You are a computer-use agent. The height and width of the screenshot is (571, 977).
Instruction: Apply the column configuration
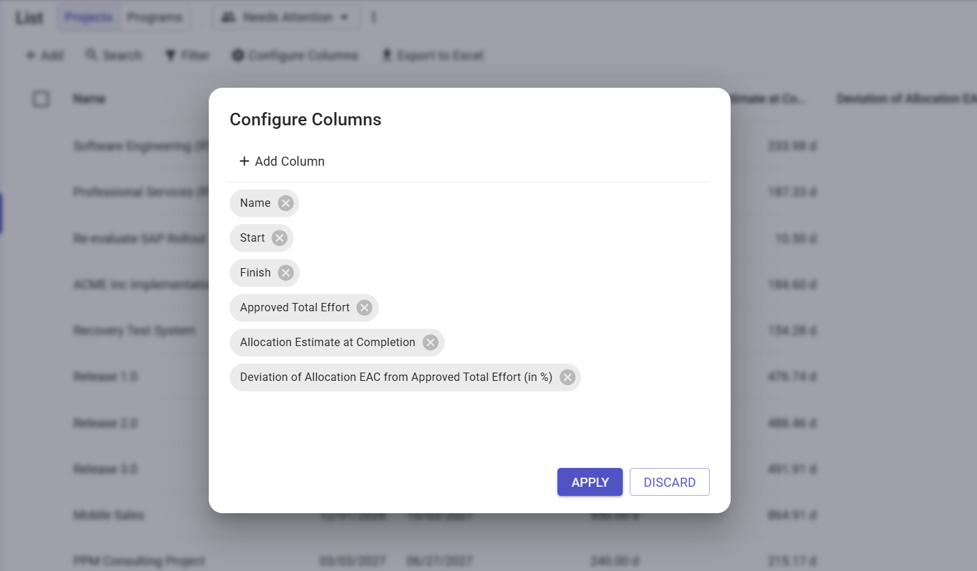coord(590,482)
